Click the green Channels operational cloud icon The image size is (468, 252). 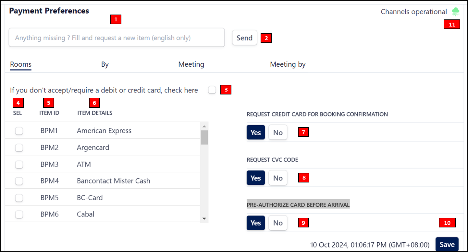click(x=456, y=12)
